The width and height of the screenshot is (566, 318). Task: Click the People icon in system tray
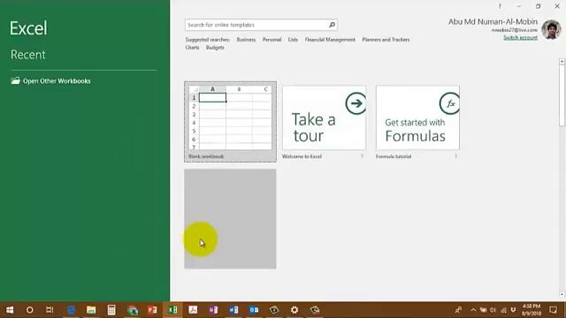[x=458, y=310]
